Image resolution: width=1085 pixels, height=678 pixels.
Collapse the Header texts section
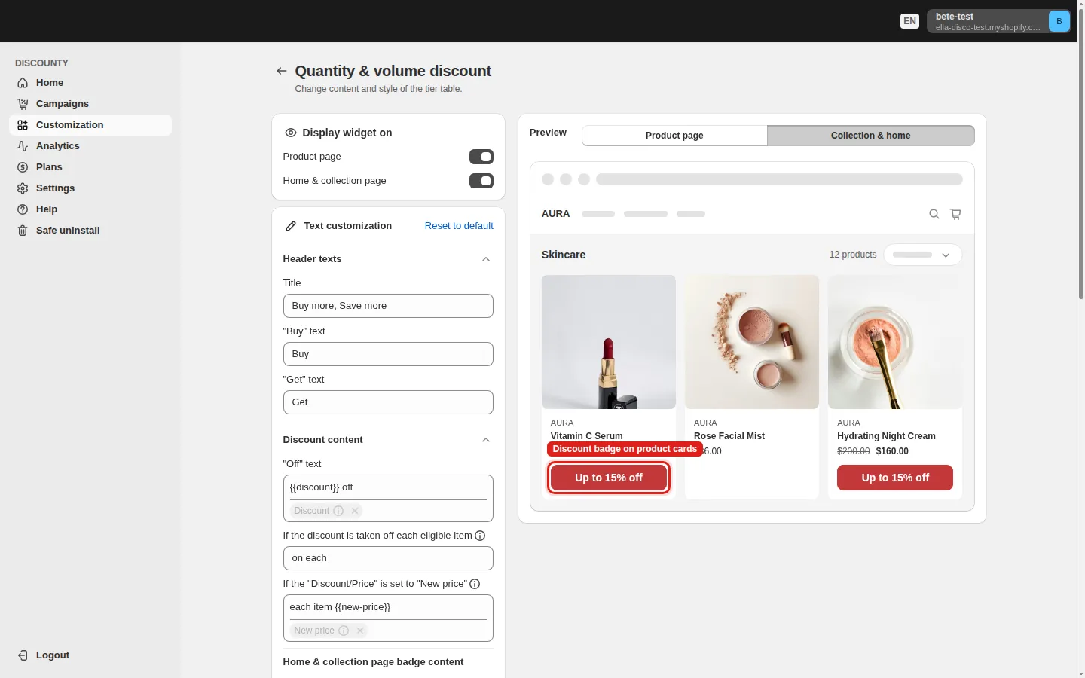click(486, 259)
